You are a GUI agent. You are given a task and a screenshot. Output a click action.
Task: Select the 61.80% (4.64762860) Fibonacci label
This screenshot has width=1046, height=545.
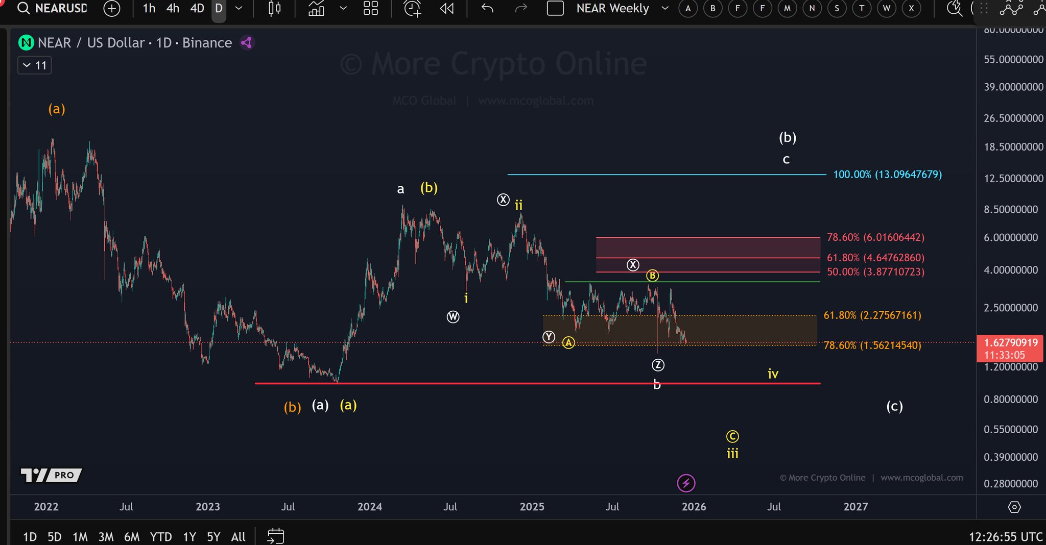pos(875,258)
